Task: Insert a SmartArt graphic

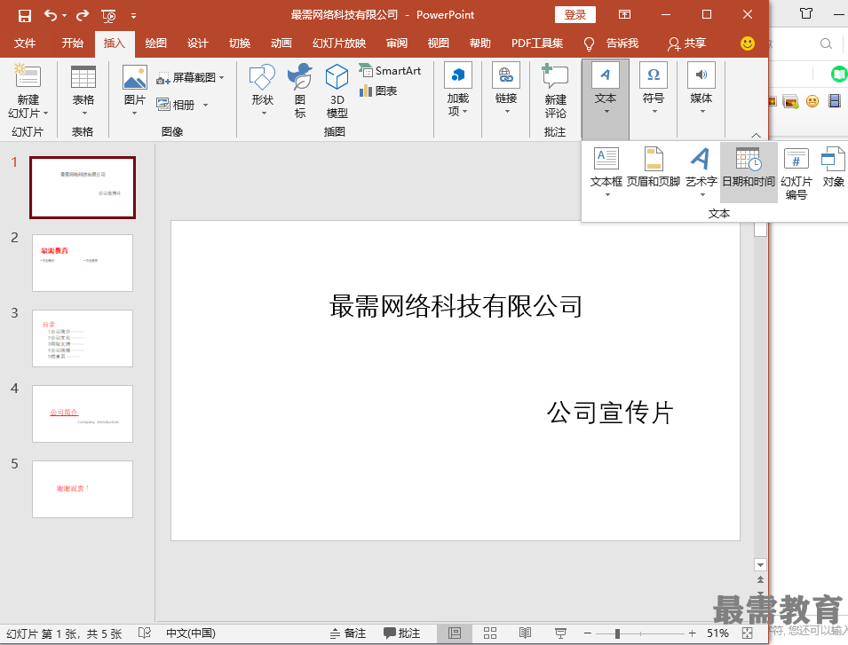Action: [390, 71]
